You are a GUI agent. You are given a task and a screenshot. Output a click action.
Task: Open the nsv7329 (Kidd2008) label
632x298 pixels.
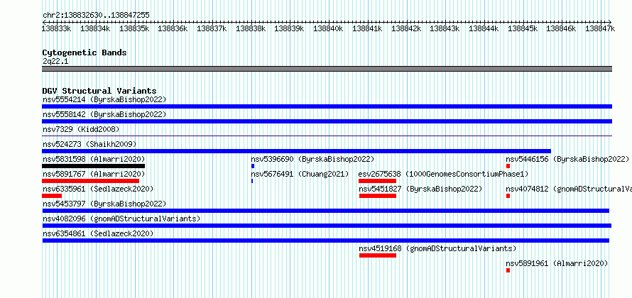81,129
